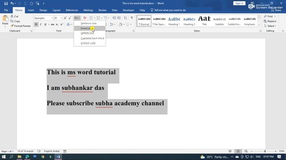Switch to Print Layout view
The width and height of the screenshot is (286, 160).
click(x=238, y=151)
